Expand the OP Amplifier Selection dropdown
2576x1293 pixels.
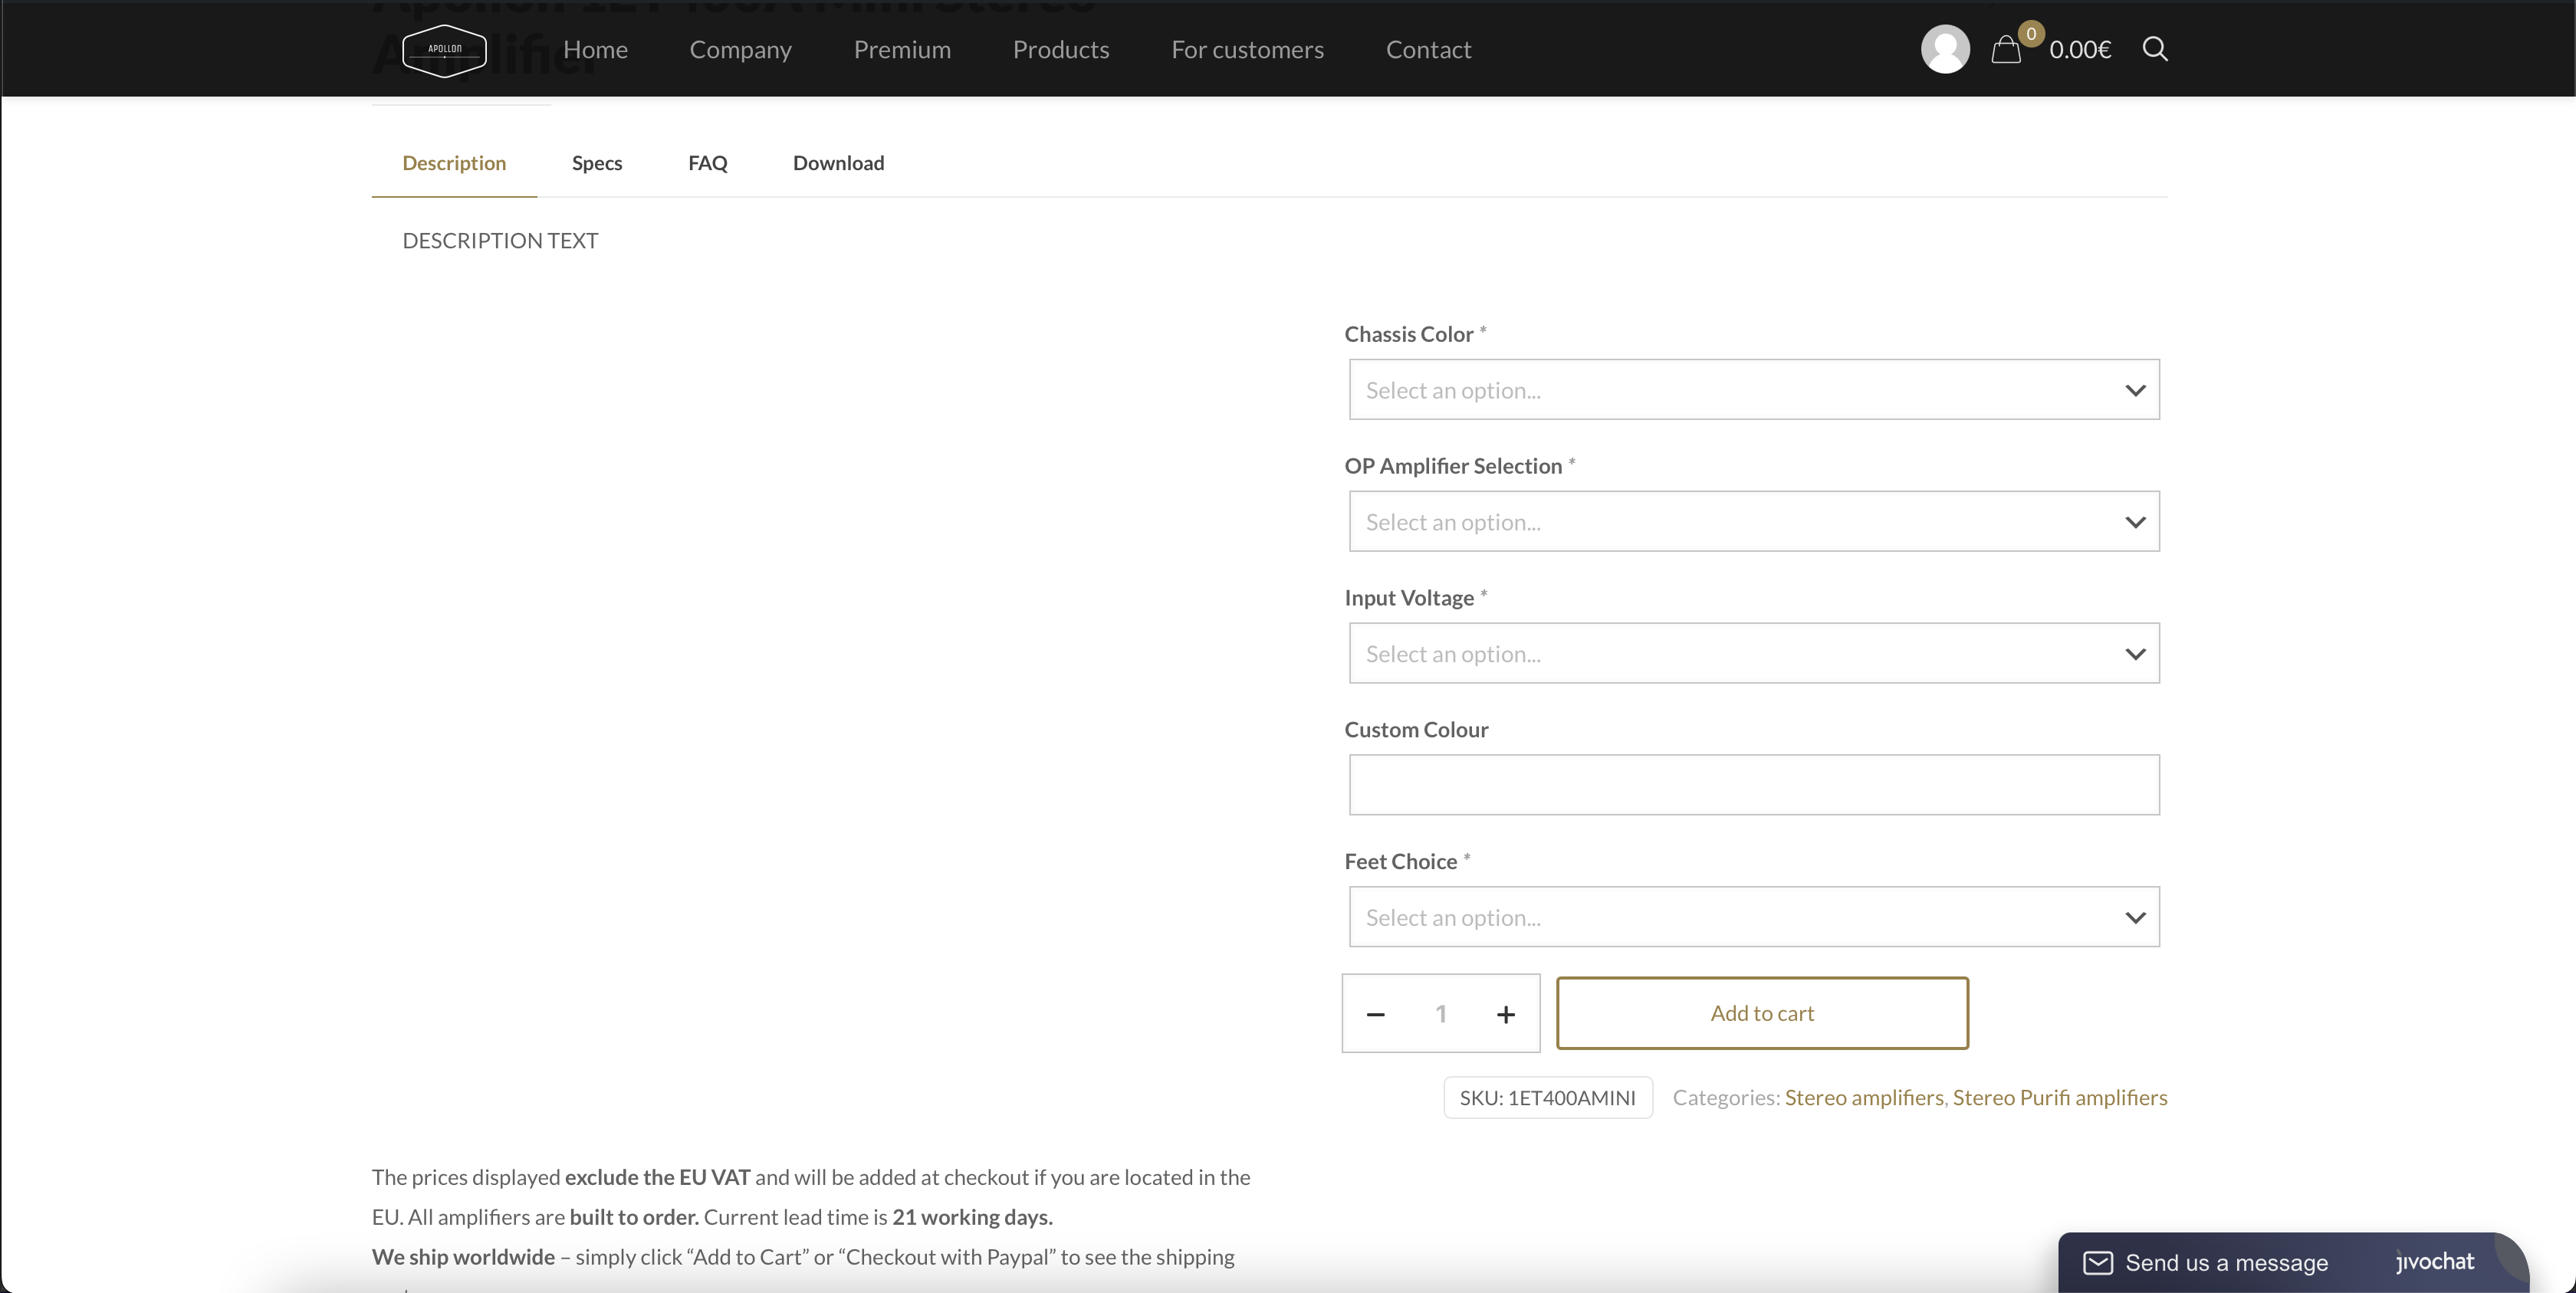coord(1753,520)
